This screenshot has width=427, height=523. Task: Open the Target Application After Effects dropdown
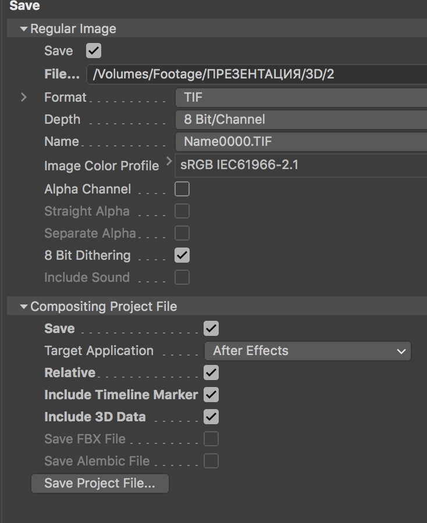point(308,351)
